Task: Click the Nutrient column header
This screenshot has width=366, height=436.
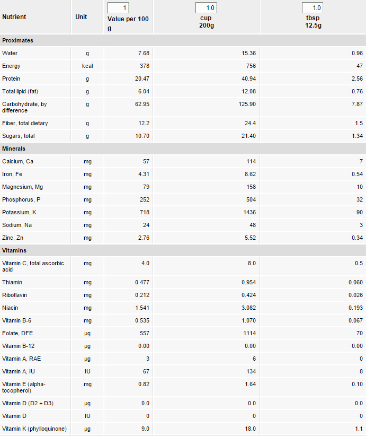Action: [x=14, y=17]
